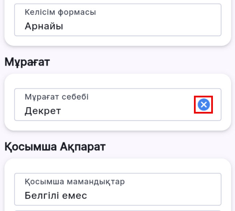
Task: Click the Келісім формасы field label
Action: pyautogui.click(x=60, y=12)
